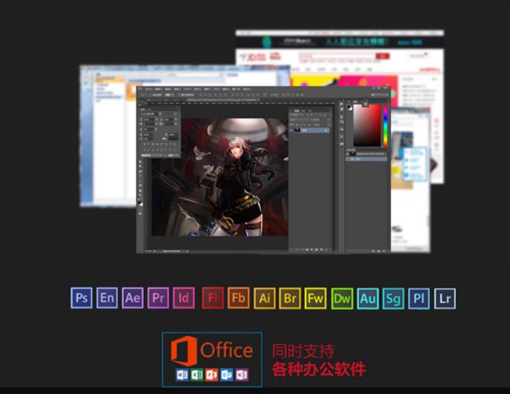Viewport: 510px width, 394px height.
Task: Click the PowerPoint icon under Office
Action: 212,375
